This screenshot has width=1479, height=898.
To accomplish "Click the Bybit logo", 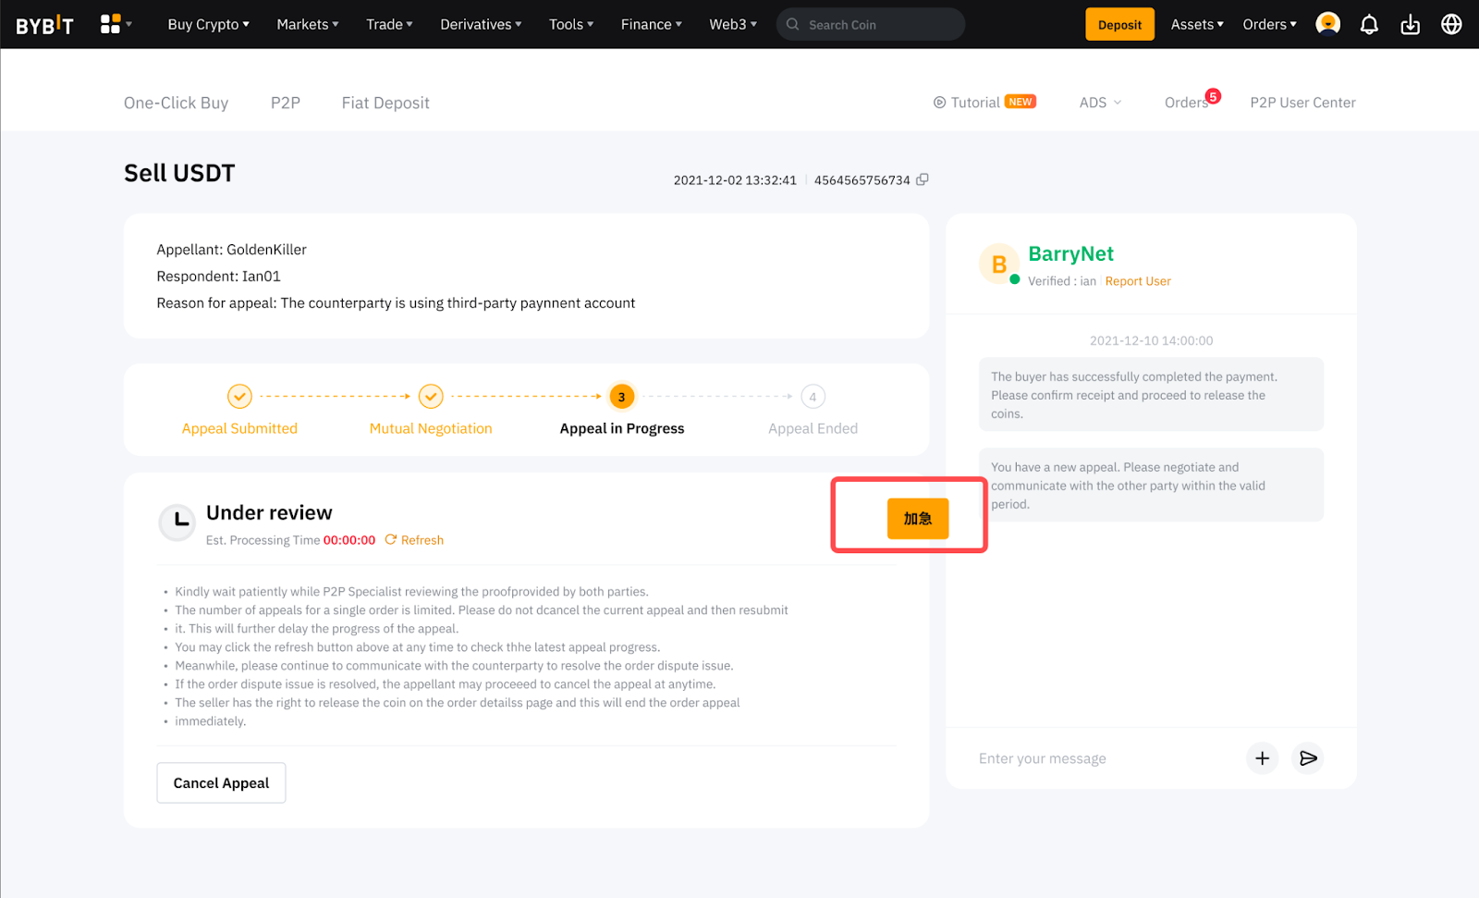I will click(44, 25).
